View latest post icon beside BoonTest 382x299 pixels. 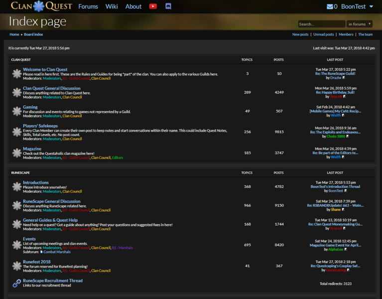346,191
